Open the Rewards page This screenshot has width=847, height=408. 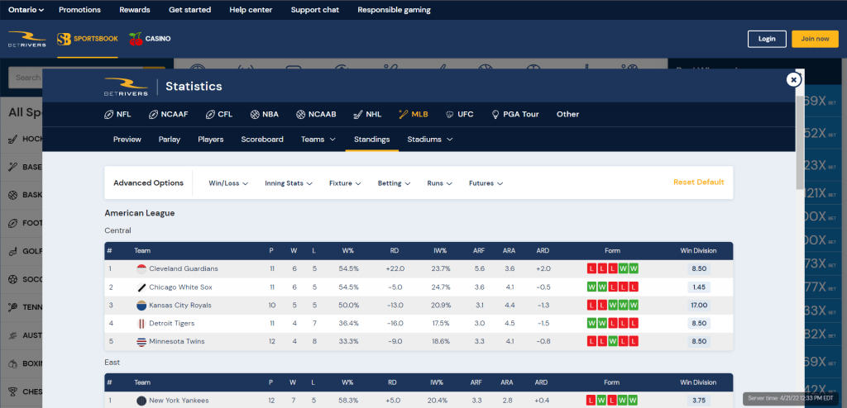135,10
